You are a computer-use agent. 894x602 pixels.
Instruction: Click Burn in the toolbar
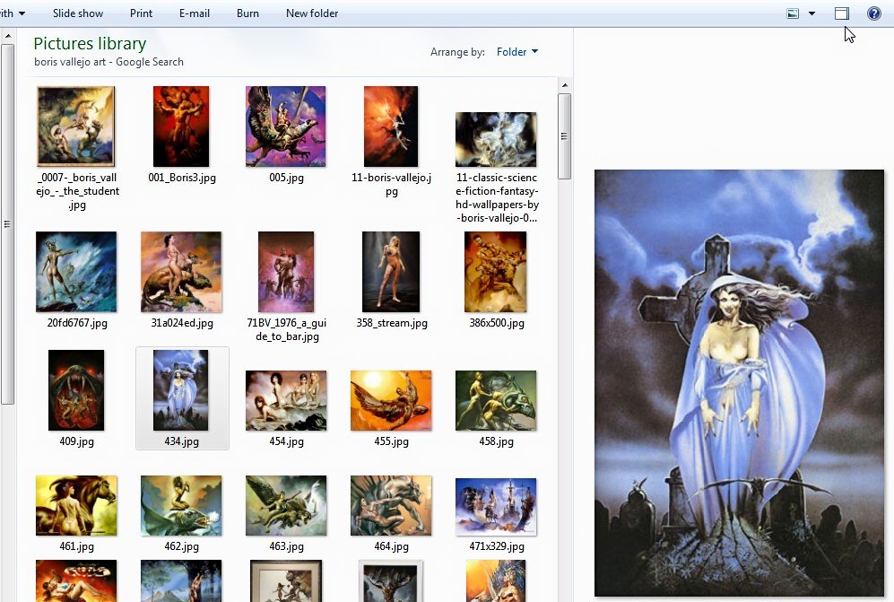[247, 13]
